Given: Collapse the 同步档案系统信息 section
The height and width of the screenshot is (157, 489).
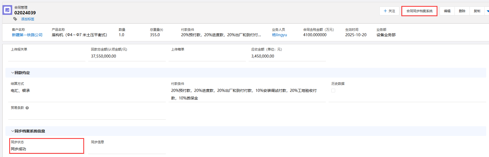Looking at the screenshot, I should tap(12, 131).
